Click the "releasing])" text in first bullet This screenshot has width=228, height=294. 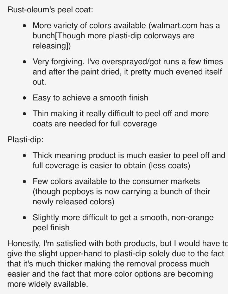pyautogui.click(x=52, y=46)
